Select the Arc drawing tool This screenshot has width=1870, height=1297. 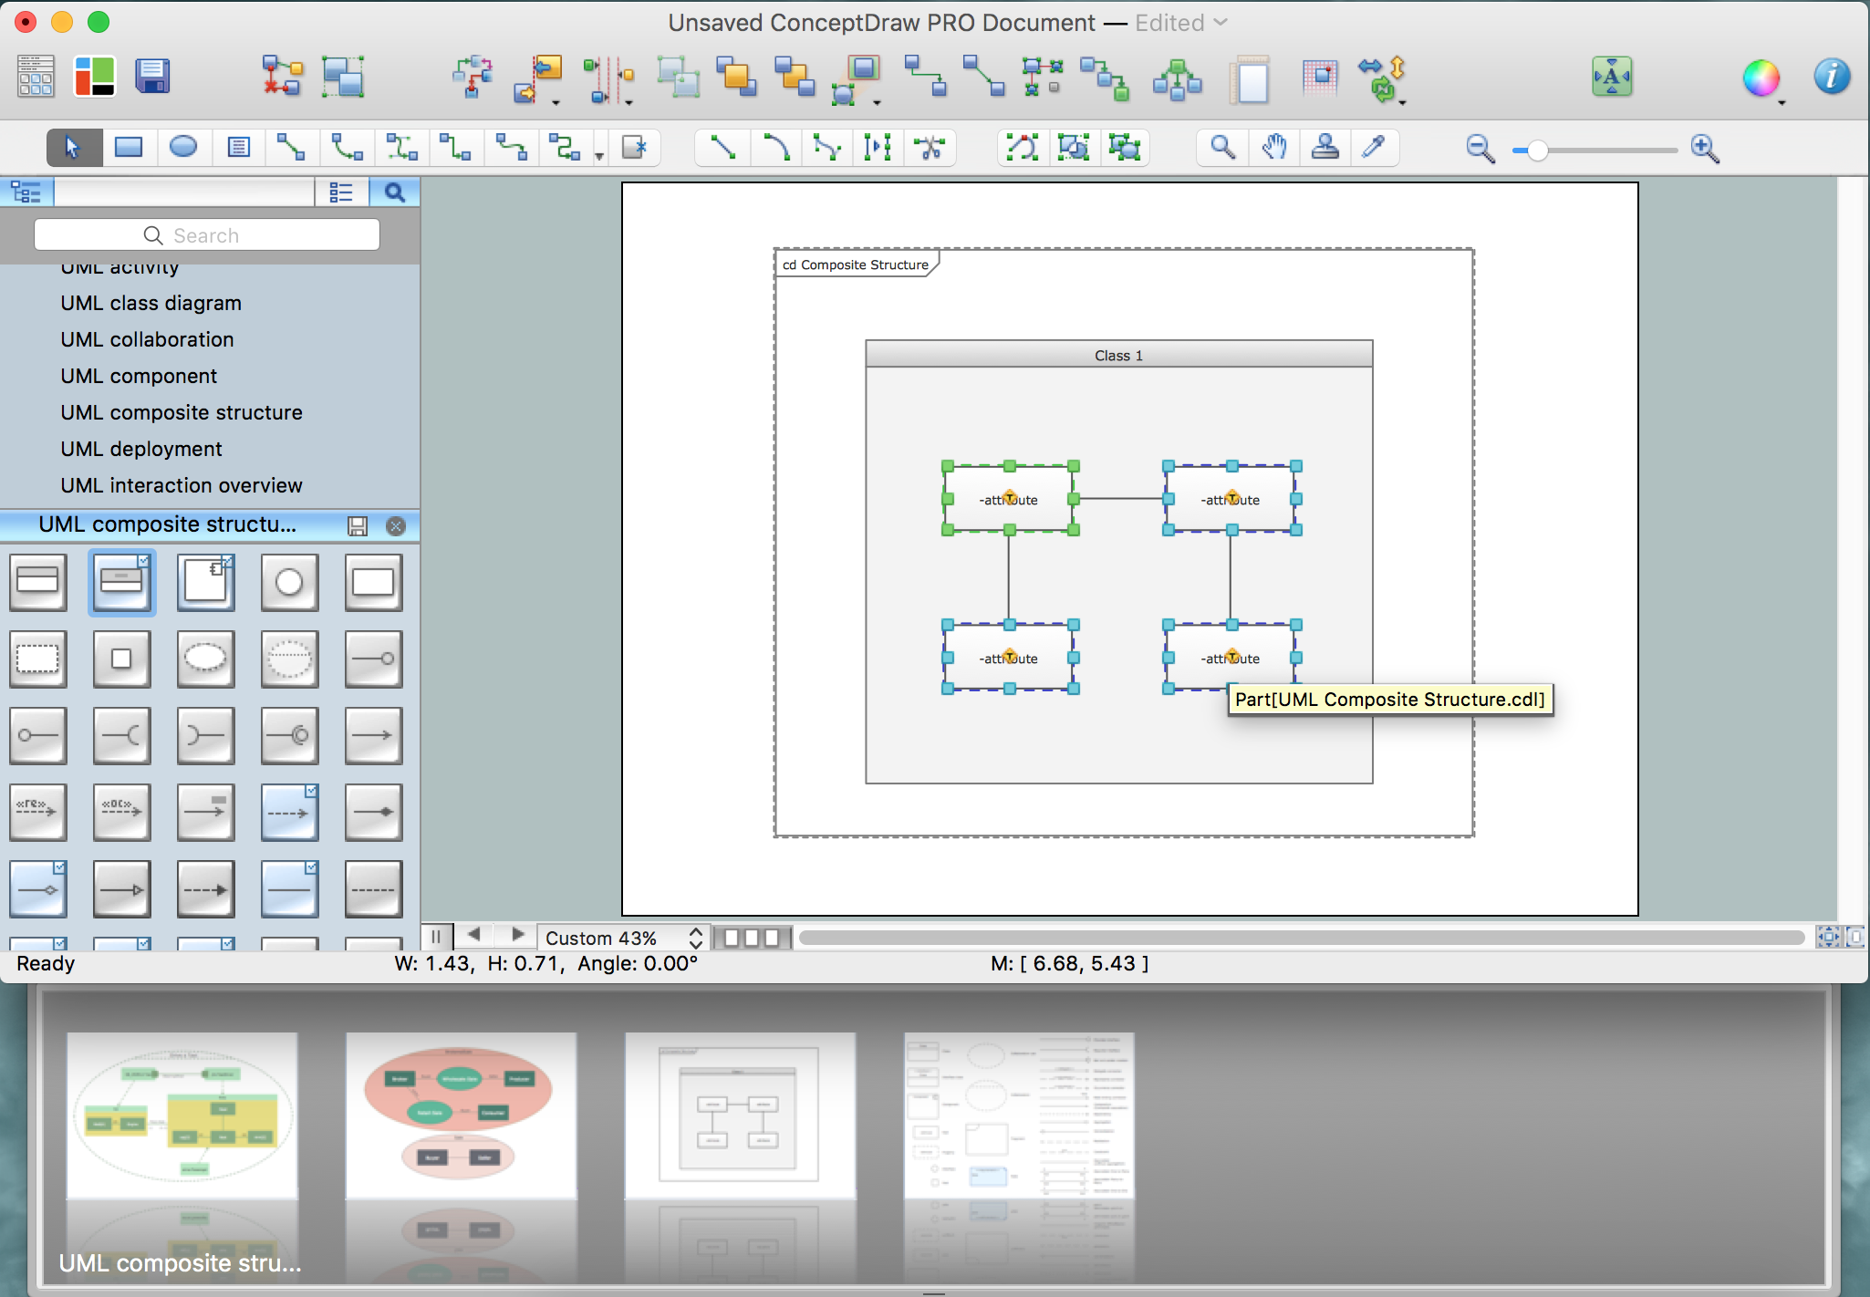(775, 147)
